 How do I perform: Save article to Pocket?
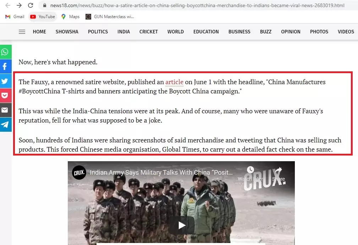click(5, 96)
